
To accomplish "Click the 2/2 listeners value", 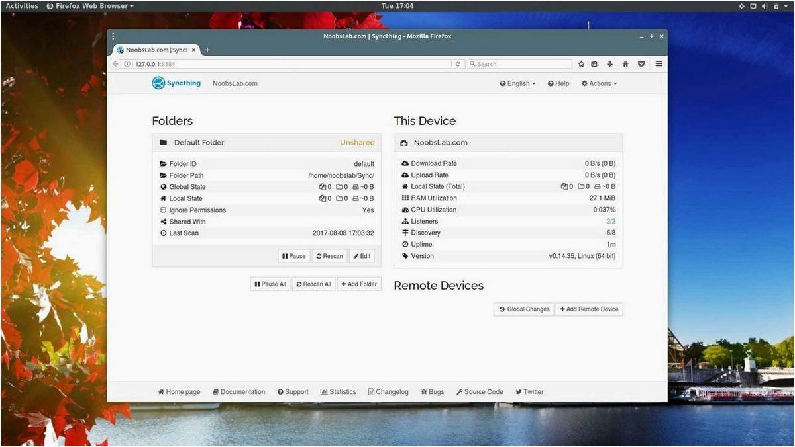I will [x=610, y=221].
